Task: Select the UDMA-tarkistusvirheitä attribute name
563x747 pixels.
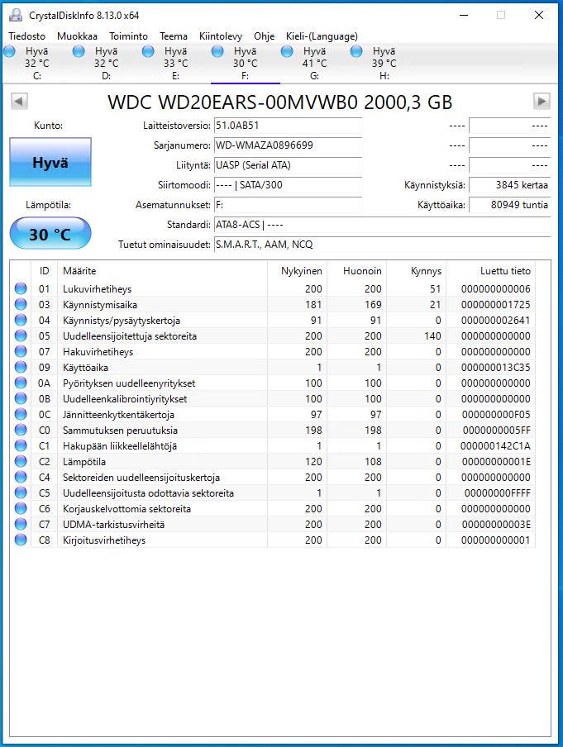Action: tap(114, 525)
